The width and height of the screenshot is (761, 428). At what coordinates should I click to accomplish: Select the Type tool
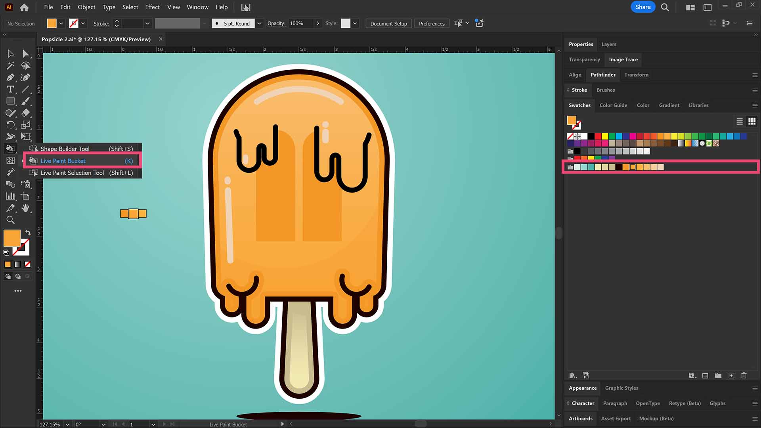[x=11, y=89]
